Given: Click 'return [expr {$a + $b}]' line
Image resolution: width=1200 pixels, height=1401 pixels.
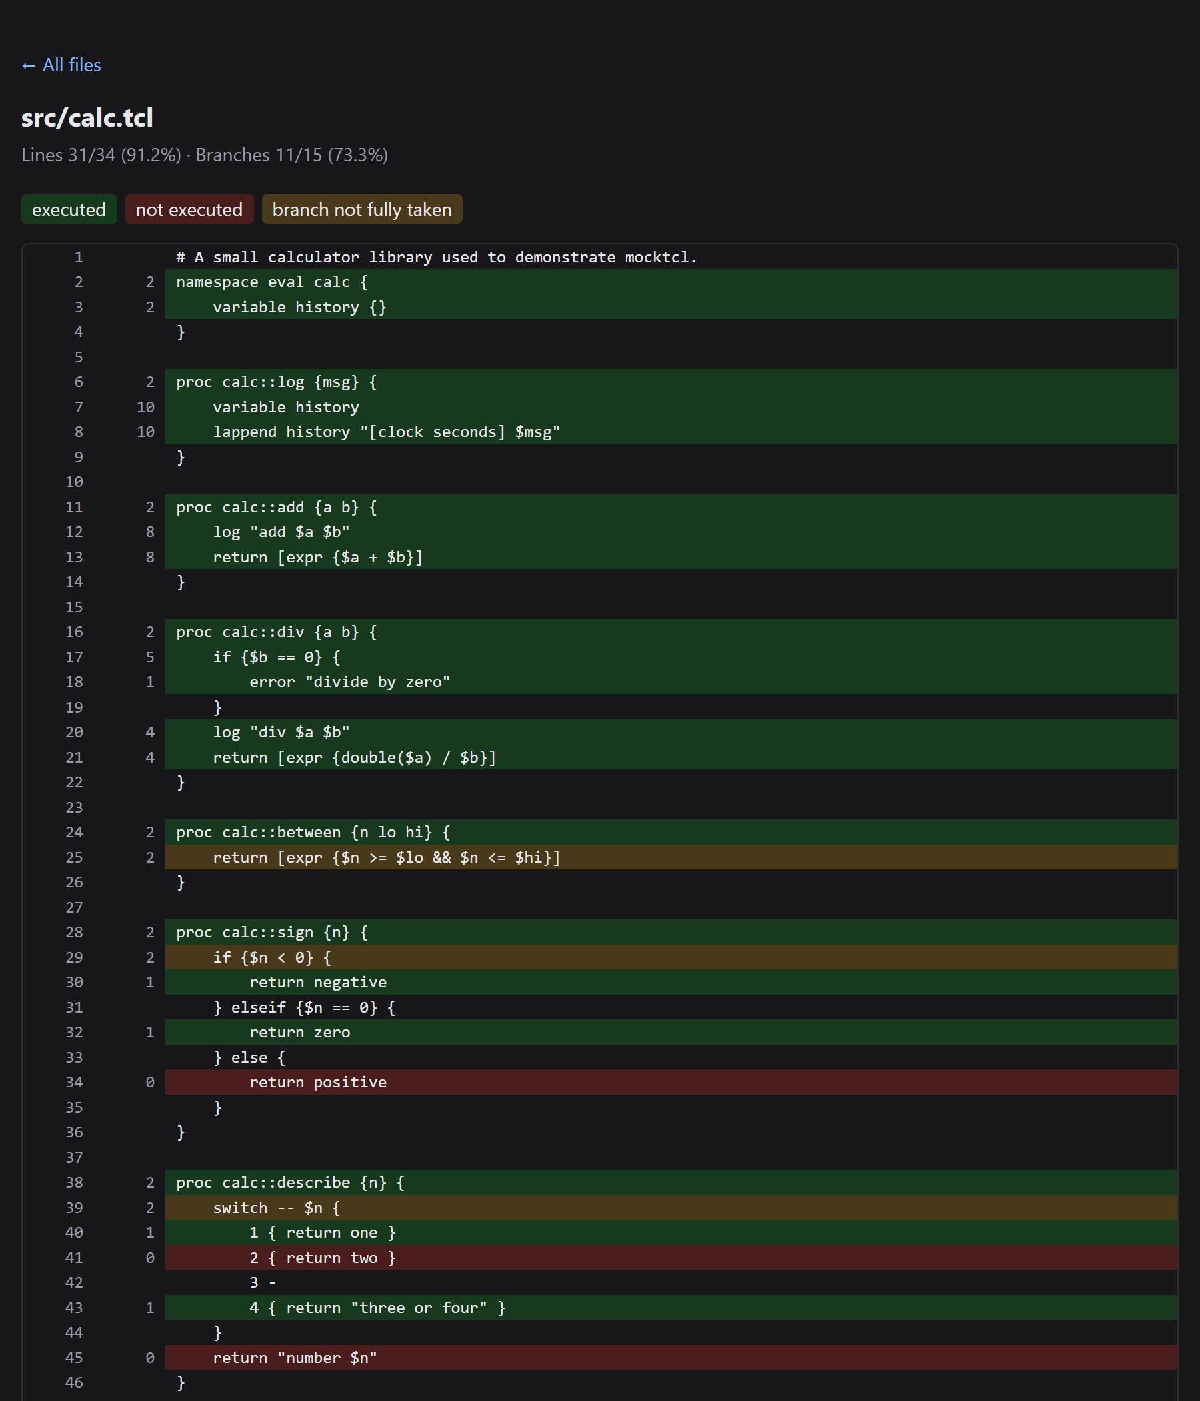Looking at the screenshot, I should click(671, 557).
